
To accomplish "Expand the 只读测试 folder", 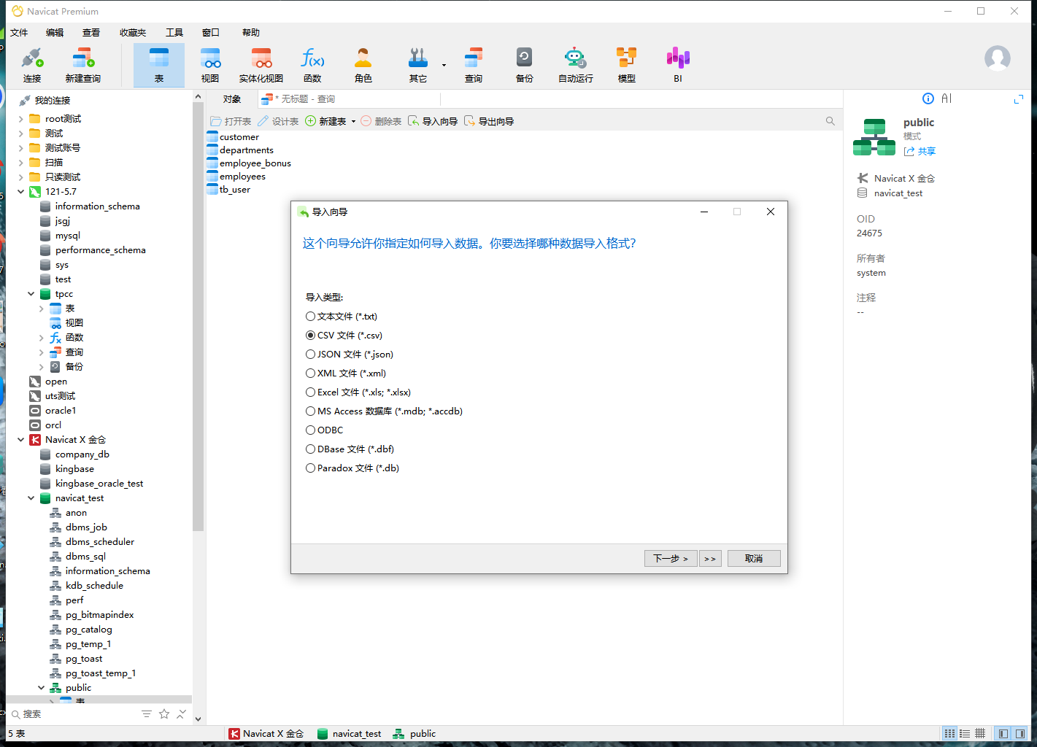I will [20, 177].
